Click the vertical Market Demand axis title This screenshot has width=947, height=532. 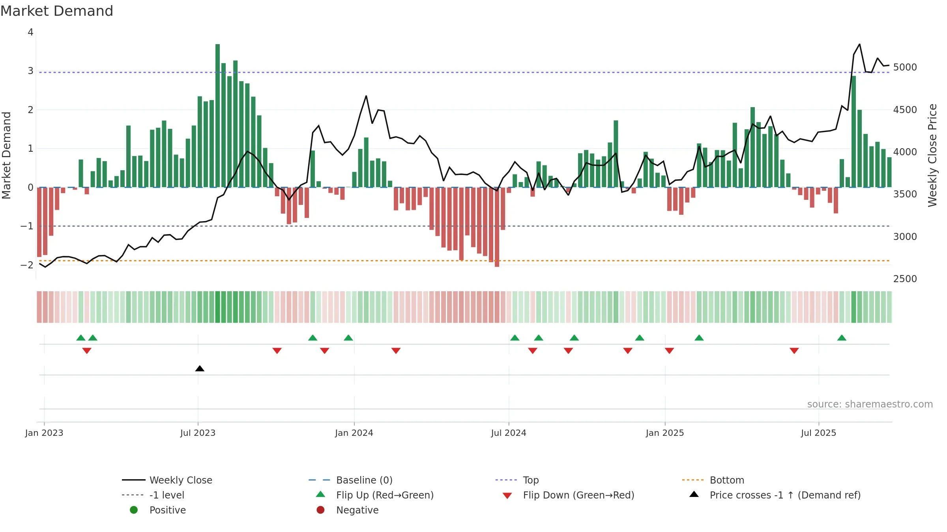point(7,155)
